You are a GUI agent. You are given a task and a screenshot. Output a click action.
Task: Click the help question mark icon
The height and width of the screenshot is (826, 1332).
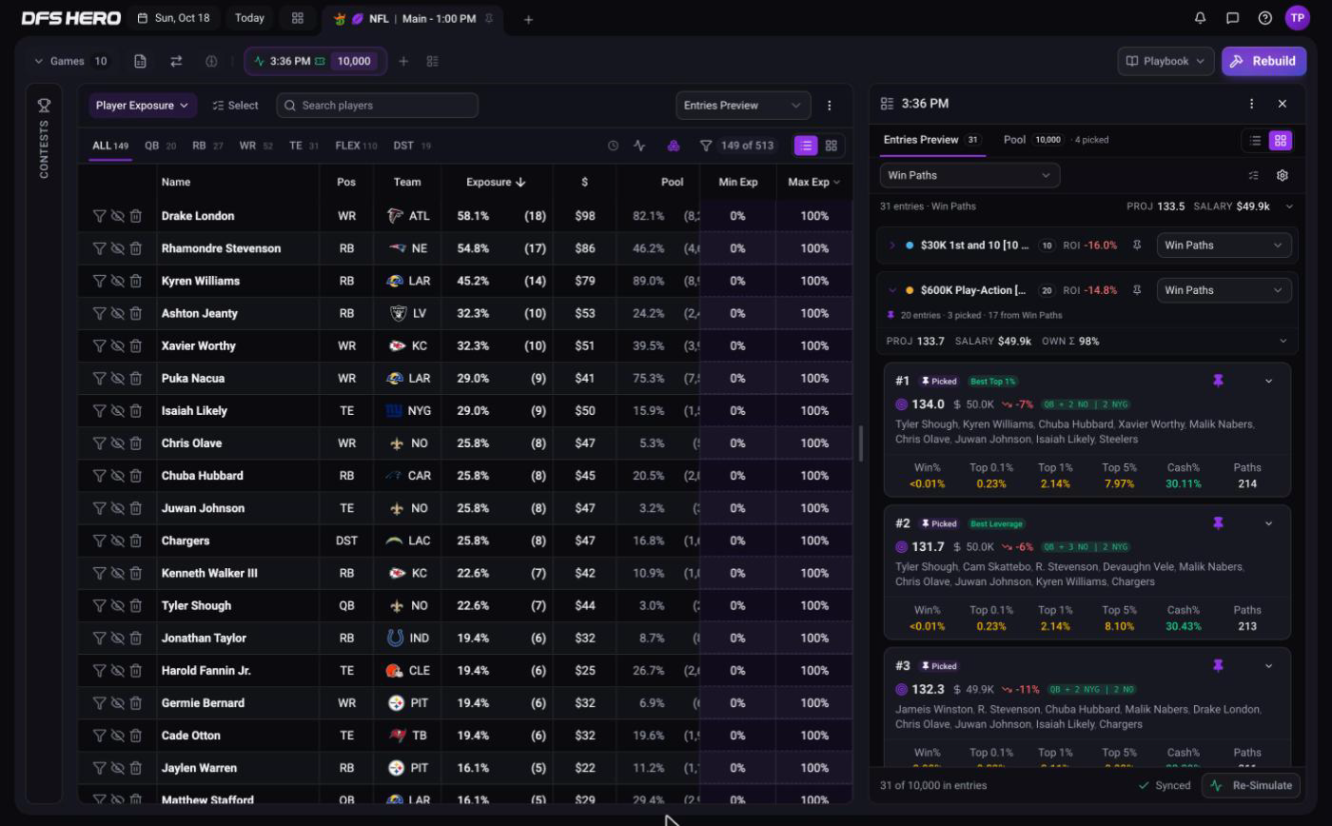click(1265, 18)
